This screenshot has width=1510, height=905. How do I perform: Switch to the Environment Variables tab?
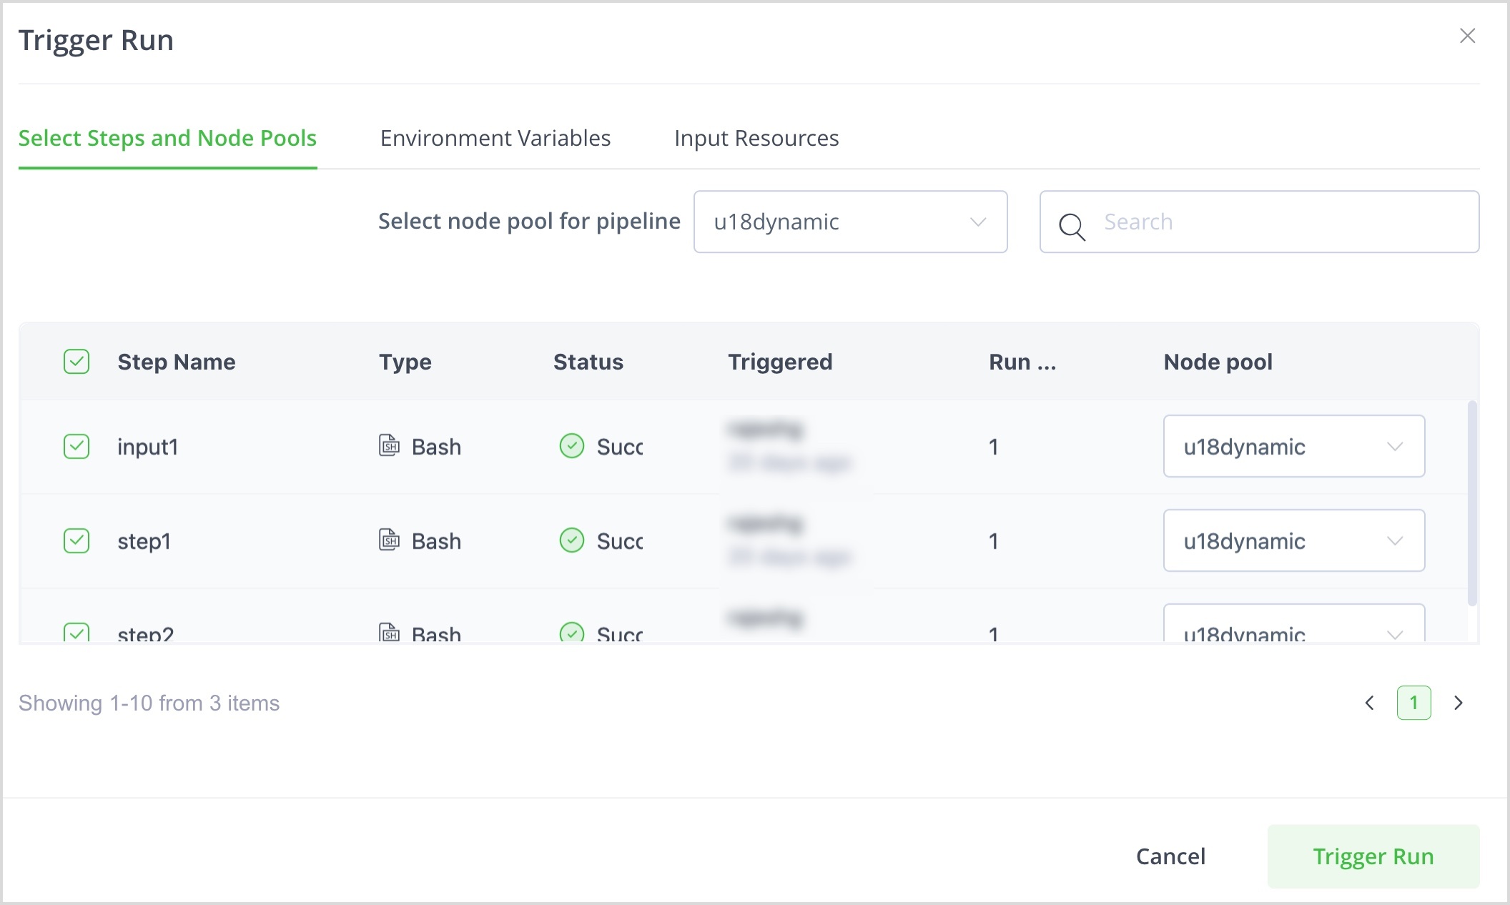click(495, 138)
